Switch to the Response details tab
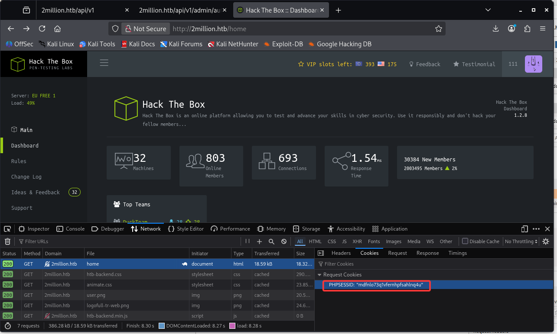557x334 pixels. pos(427,253)
